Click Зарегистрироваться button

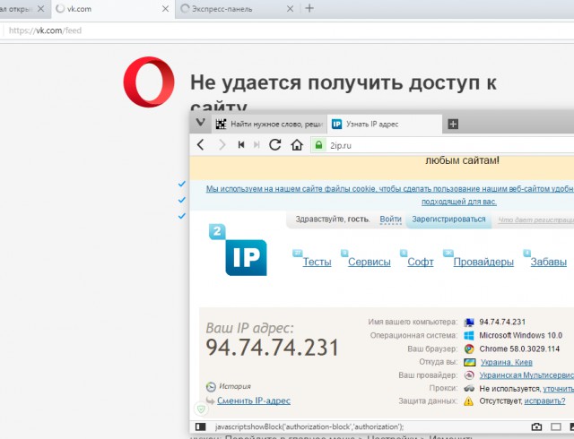[448, 219]
